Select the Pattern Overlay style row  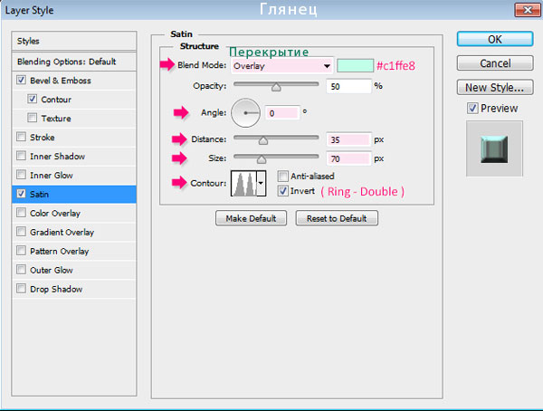click(74, 251)
